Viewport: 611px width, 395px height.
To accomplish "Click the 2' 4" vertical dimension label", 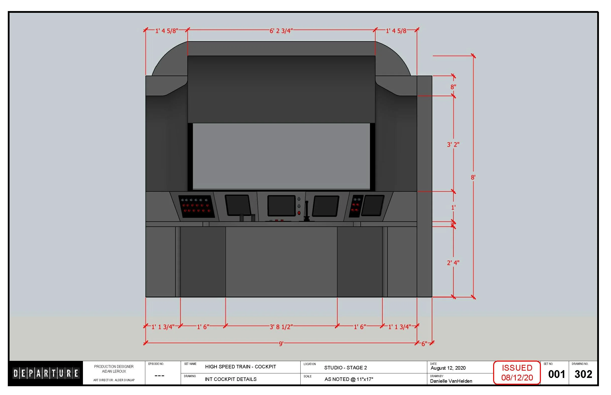I will [x=453, y=263].
